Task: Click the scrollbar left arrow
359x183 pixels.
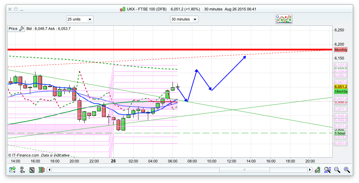Action: pos(49,170)
